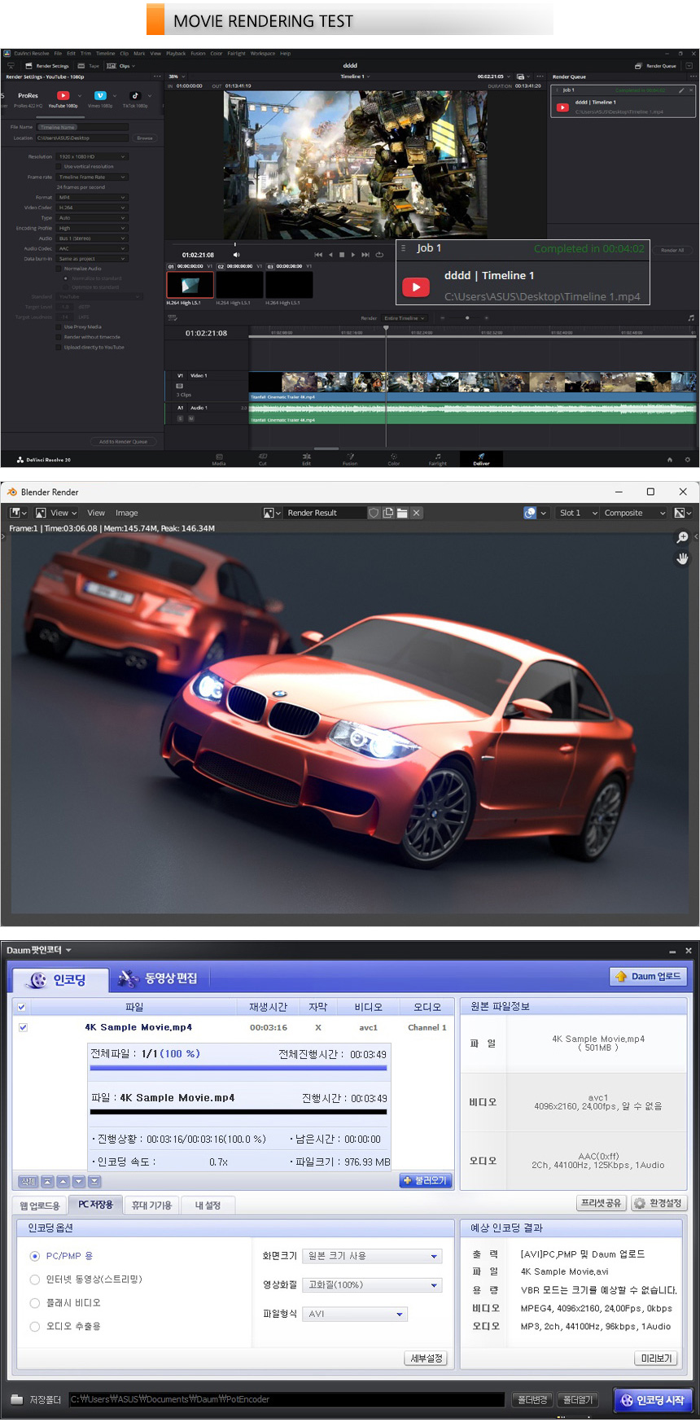Open the 파일형식 AVI dropdown
This screenshot has width=700, height=1422.
point(356,1314)
